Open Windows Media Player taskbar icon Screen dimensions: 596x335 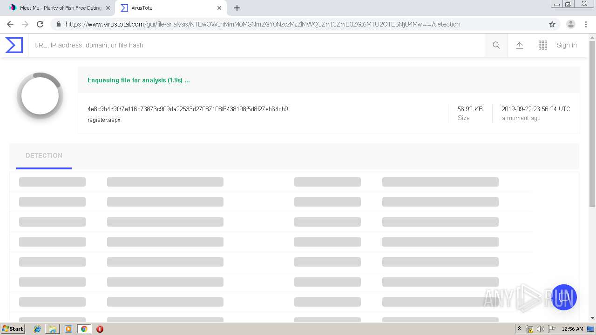[x=68, y=329]
